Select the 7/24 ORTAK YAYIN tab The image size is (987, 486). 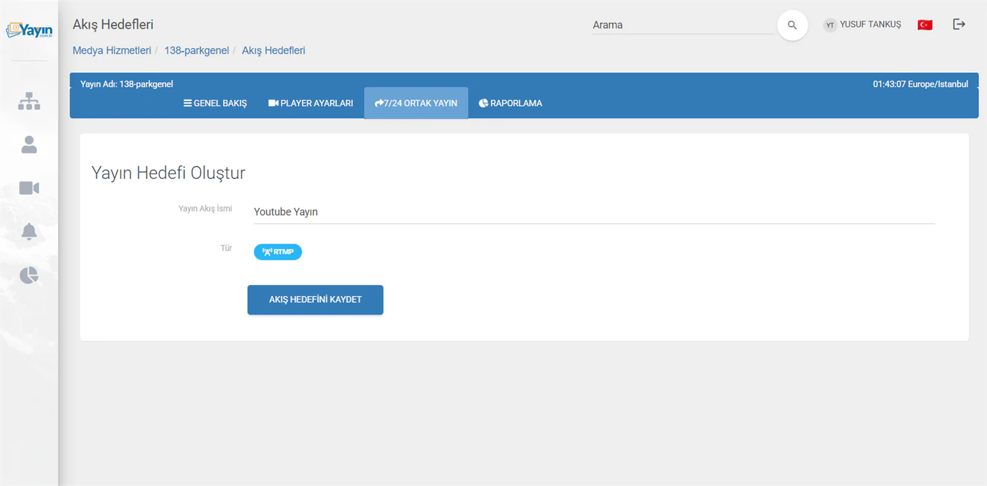[x=416, y=103]
